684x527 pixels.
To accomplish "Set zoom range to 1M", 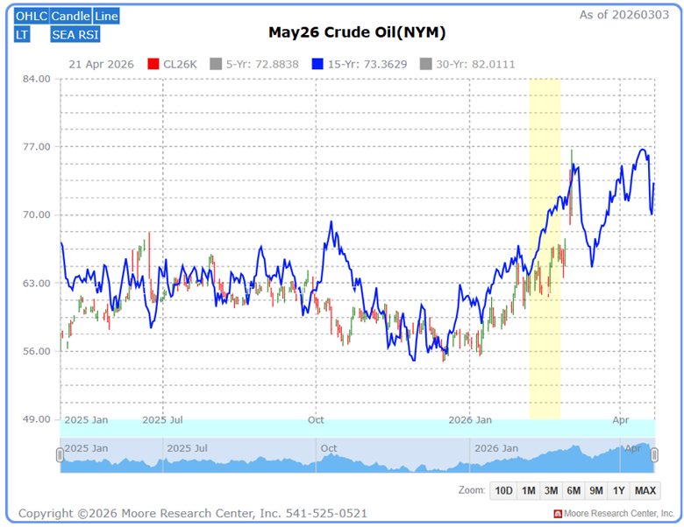I will pos(528,491).
